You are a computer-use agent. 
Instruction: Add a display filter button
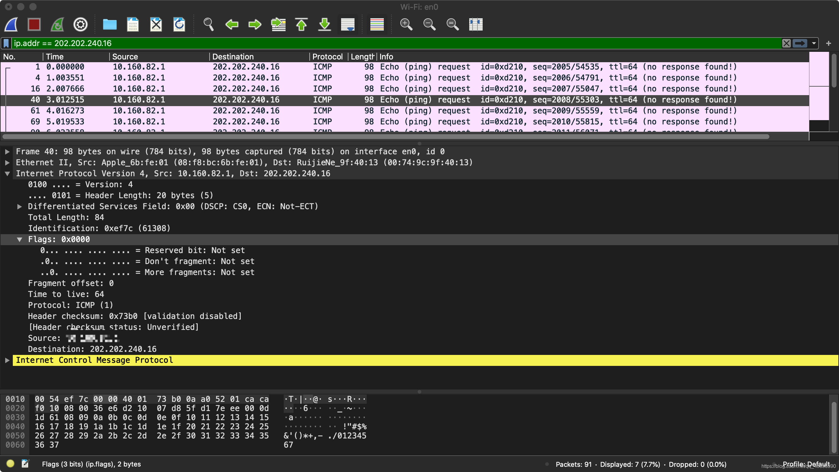tap(829, 43)
